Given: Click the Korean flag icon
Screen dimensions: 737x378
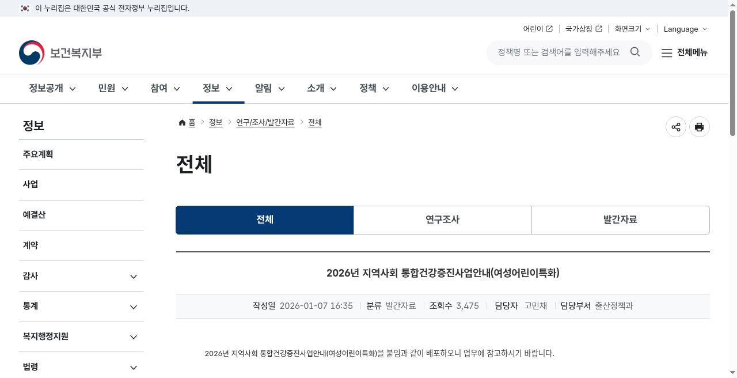Looking at the screenshot, I should [25, 8].
